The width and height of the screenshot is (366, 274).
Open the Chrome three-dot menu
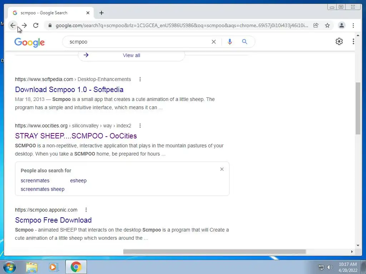pyautogui.click(x=353, y=25)
